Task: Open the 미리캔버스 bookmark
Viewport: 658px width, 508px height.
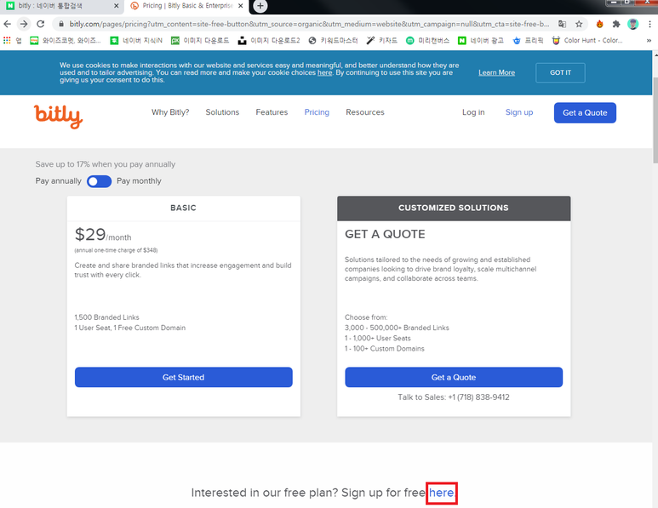Action: point(427,40)
